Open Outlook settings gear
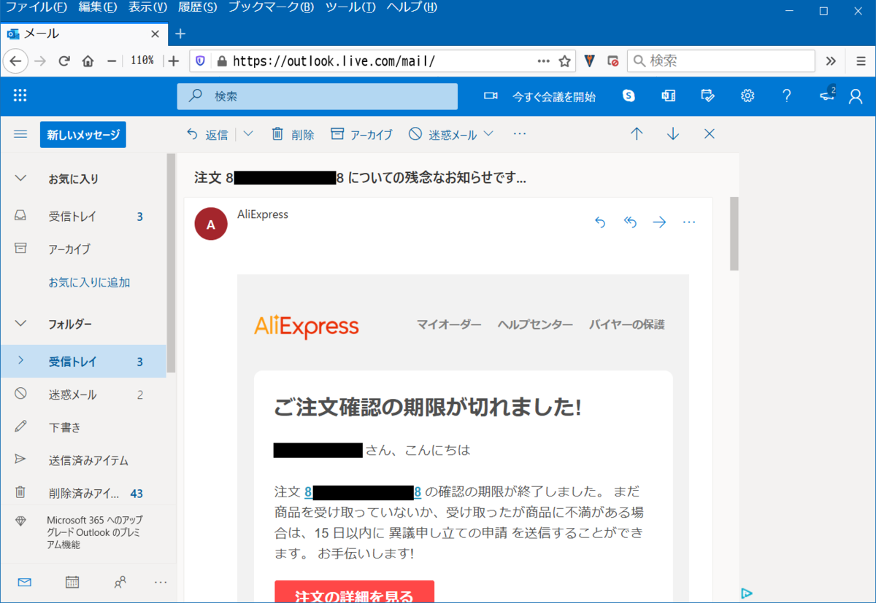Viewport: 876px width, 603px height. coord(747,96)
